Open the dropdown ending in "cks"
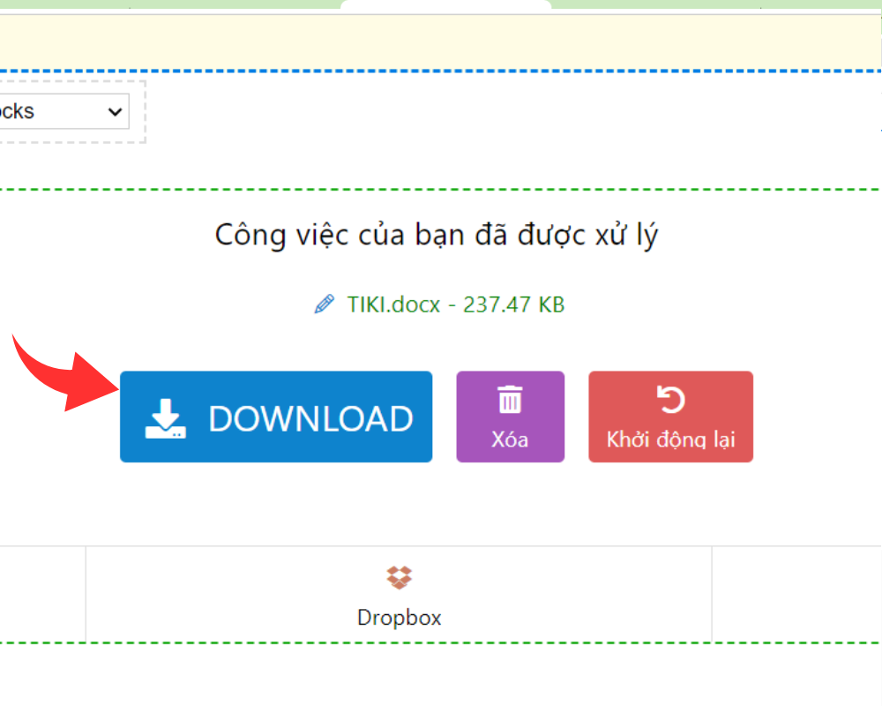Viewport: 882px width, 706px height. [x=64, y=111]
